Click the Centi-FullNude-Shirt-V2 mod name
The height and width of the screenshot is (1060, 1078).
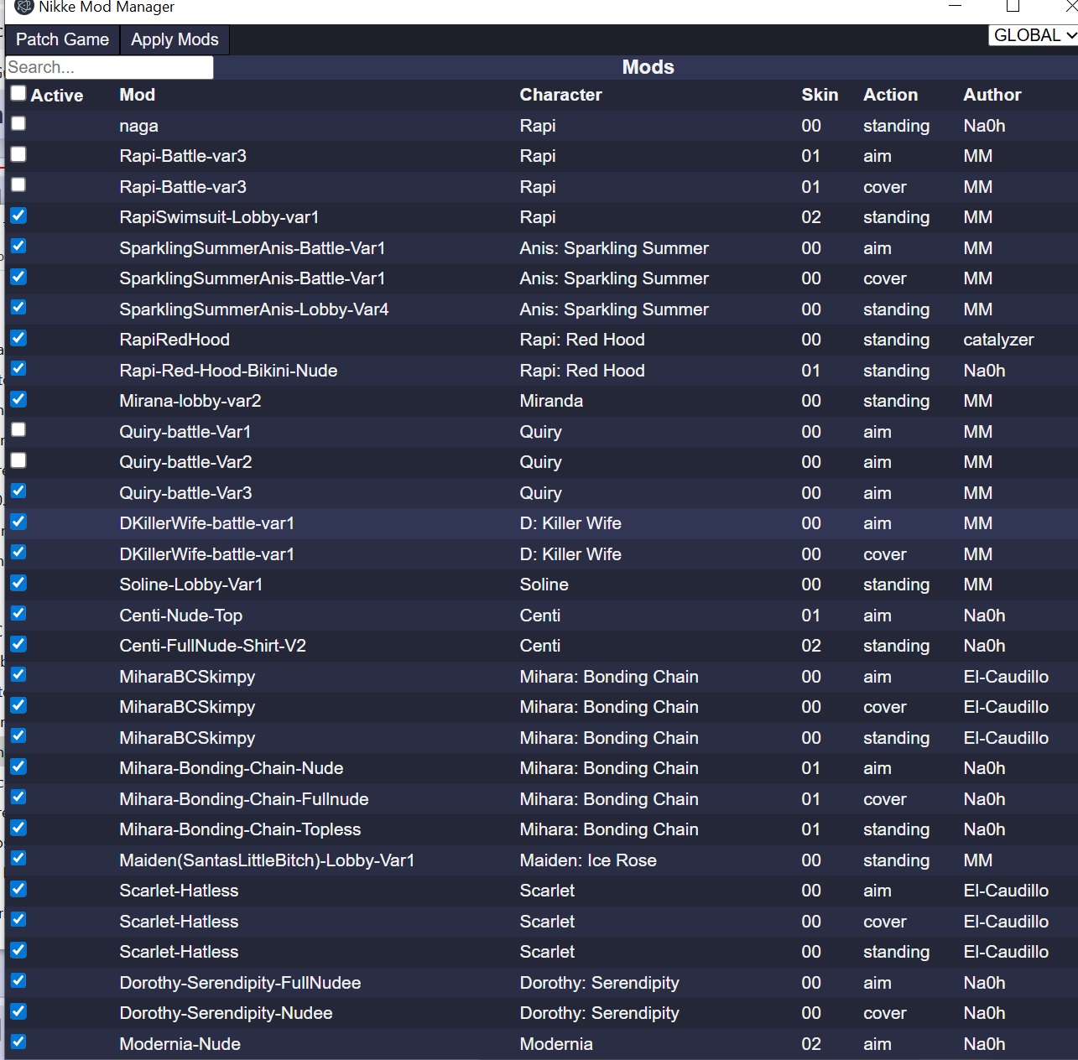tap(212, 646)
